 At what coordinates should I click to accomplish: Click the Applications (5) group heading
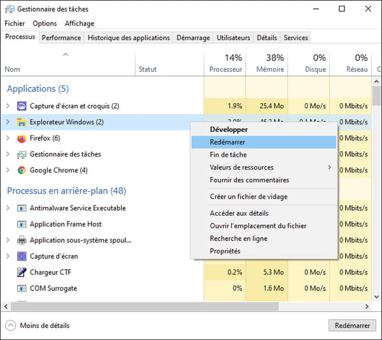[38, 89]
